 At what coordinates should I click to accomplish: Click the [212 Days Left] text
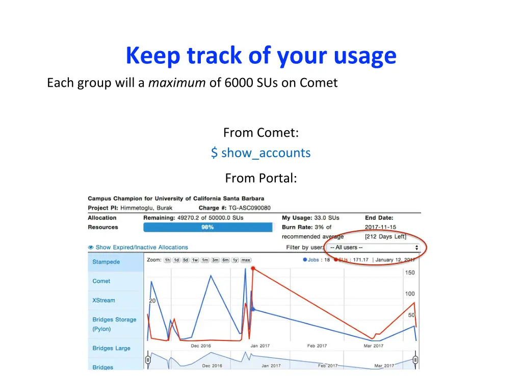[385, 236]
